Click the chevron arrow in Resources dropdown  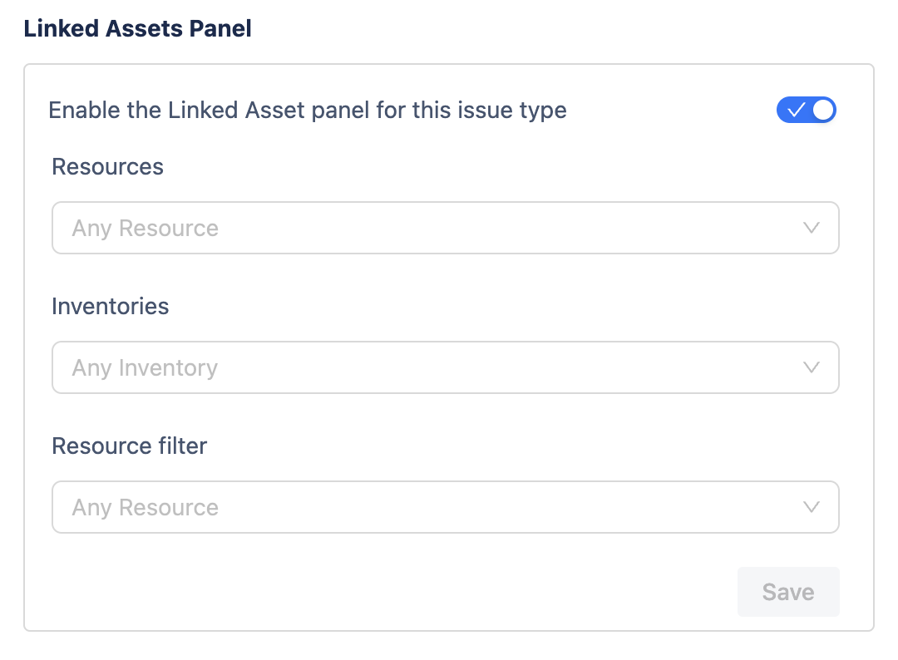(812, 228)
